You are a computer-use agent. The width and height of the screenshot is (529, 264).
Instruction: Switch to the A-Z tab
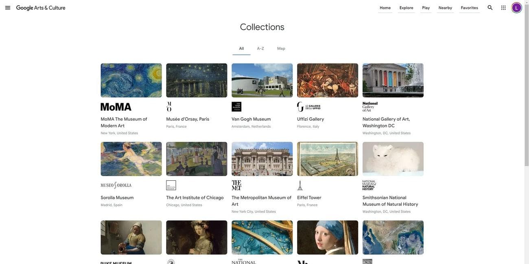point(260,49)
